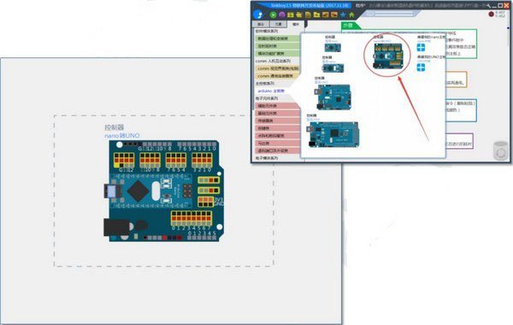Image resolution: width=513 pixels, height=325 pixels.
Task: Click the dark red record dot
Action: click(491, 14)
